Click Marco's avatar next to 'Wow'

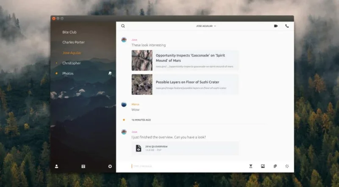tap(124, 104)
